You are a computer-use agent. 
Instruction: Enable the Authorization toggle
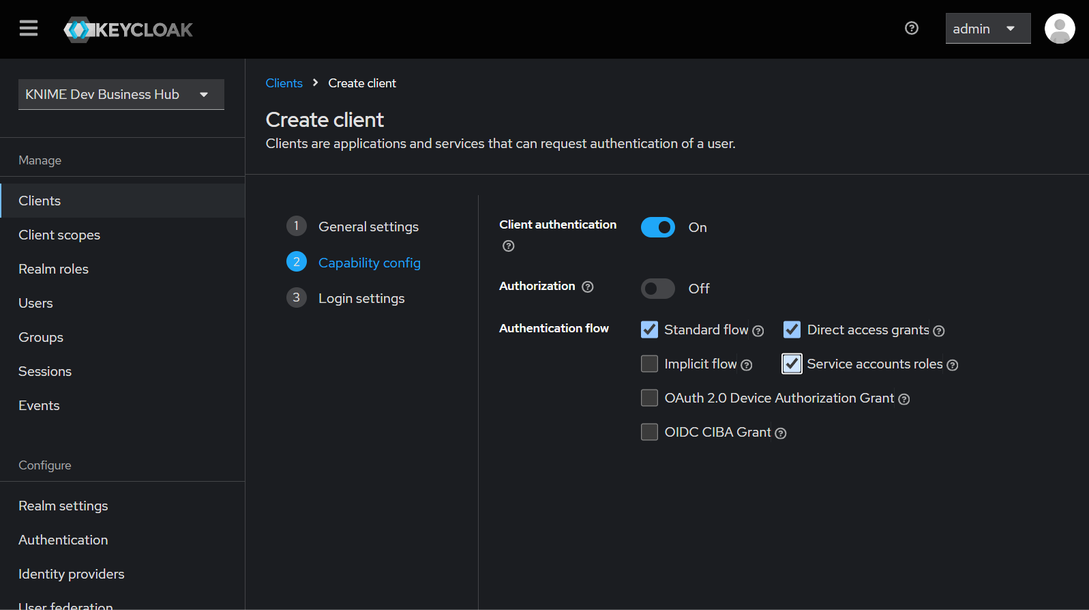657,289
